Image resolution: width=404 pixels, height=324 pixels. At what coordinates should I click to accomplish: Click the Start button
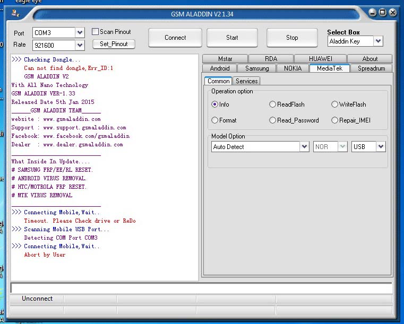click(232, 38)
